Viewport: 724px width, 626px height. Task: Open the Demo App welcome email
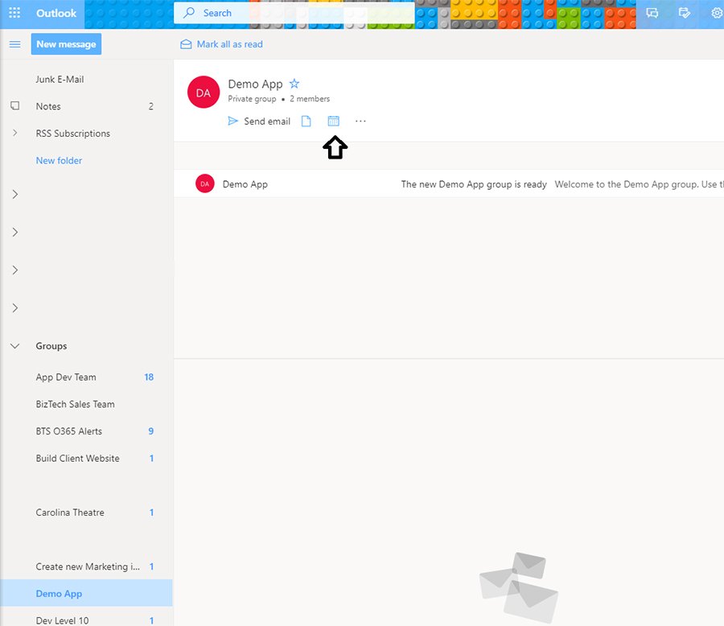(x=442, y=183)
